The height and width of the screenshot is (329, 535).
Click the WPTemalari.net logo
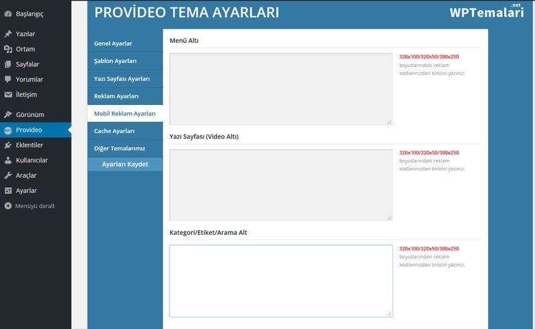point(487,11)
